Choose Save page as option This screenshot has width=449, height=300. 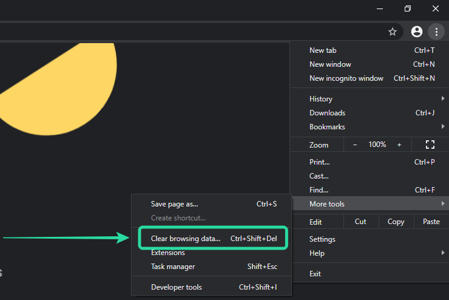click(175, 204)
